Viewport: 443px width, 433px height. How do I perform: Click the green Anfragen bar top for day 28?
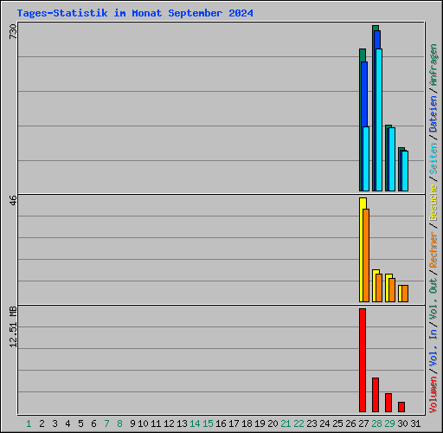(376, 28)
